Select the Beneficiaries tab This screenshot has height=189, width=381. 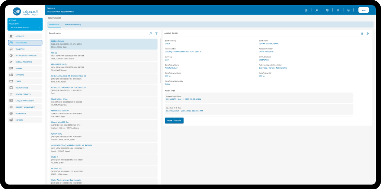point(54,25)
